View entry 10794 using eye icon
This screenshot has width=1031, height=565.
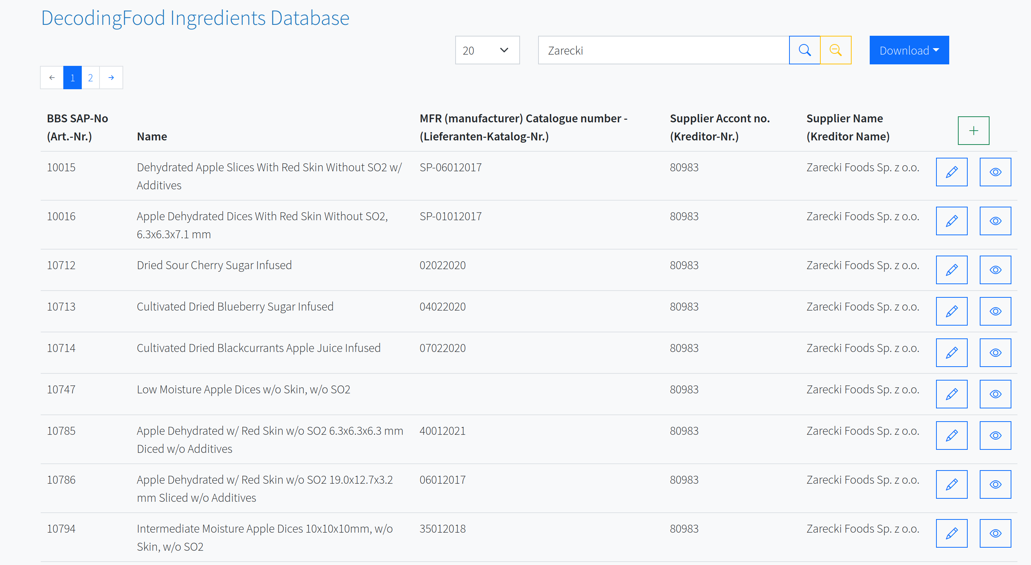coord(994,533)
